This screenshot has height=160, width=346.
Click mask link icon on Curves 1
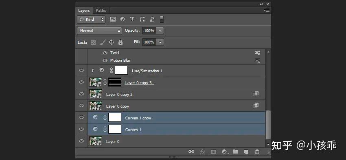point(105,129)
